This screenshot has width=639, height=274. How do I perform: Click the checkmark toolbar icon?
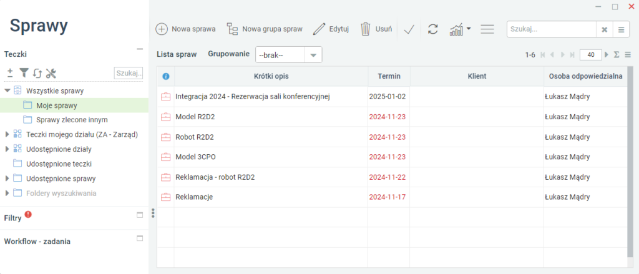(x=409, y=29)
